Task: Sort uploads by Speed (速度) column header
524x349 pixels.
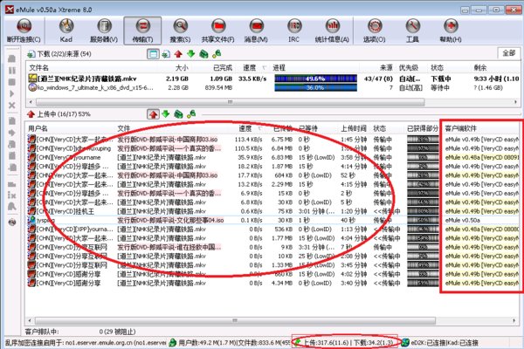Action: (x=245, y=128)
